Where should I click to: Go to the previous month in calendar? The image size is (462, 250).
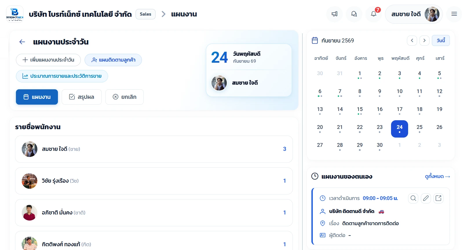click(412, 40)
